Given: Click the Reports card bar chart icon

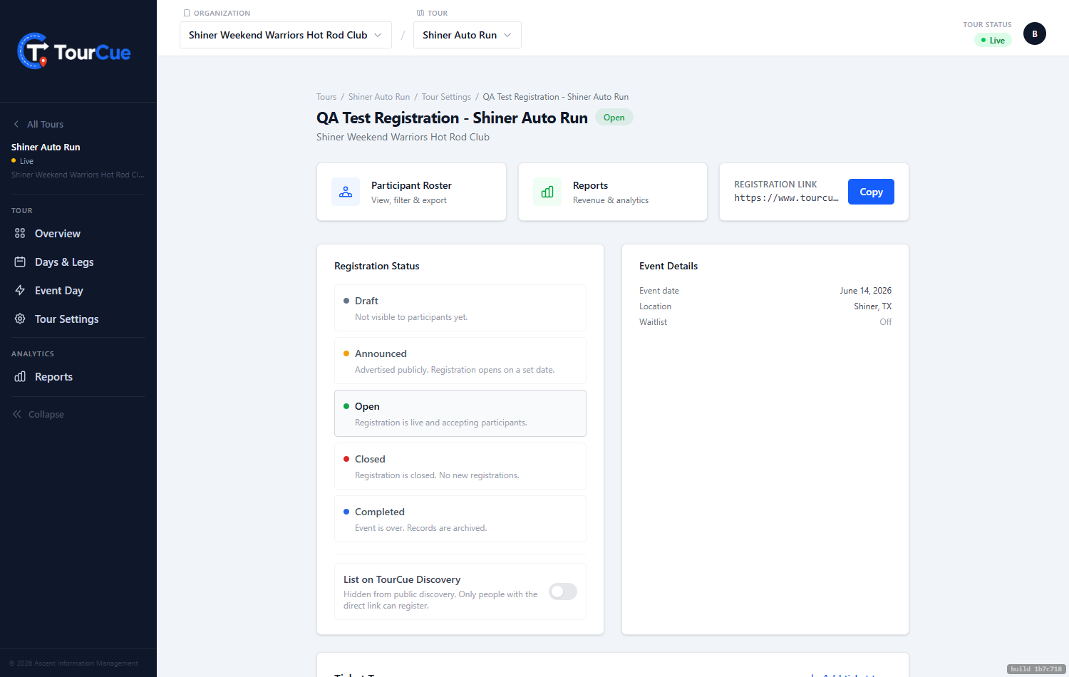Looking at the screenshot, I should coord(547,192).
